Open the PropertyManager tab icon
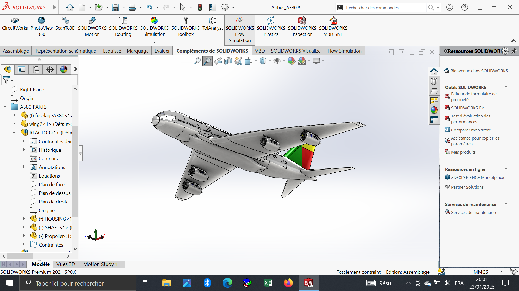This screenshot has height=291, width=519. click(x=22, y=70)
